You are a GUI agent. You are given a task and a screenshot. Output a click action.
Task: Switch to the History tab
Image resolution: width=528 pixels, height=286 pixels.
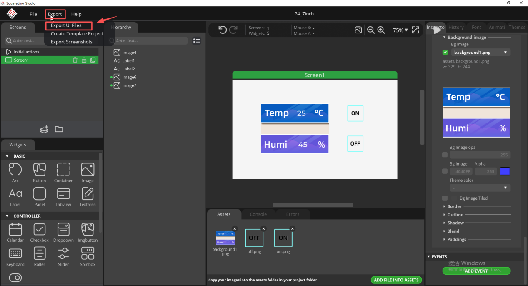point(456,27)
